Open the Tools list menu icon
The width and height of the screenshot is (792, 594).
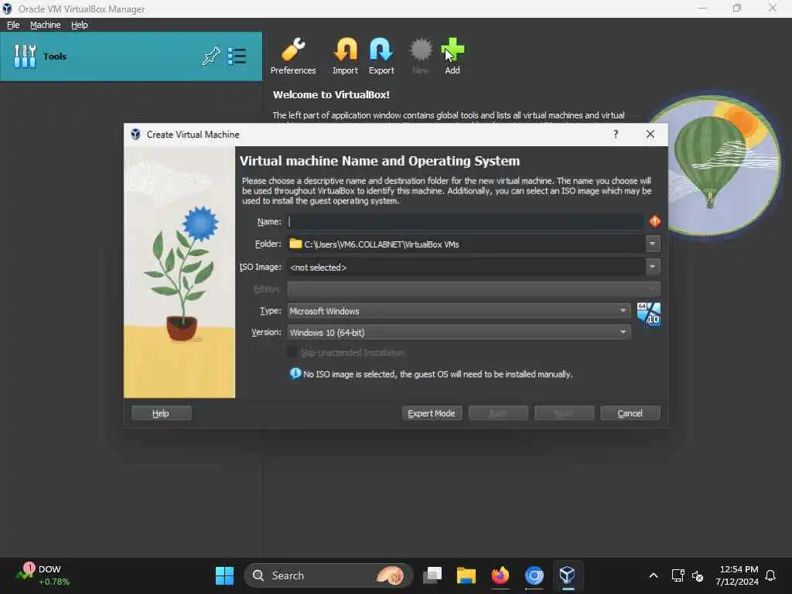click(237, 56)
